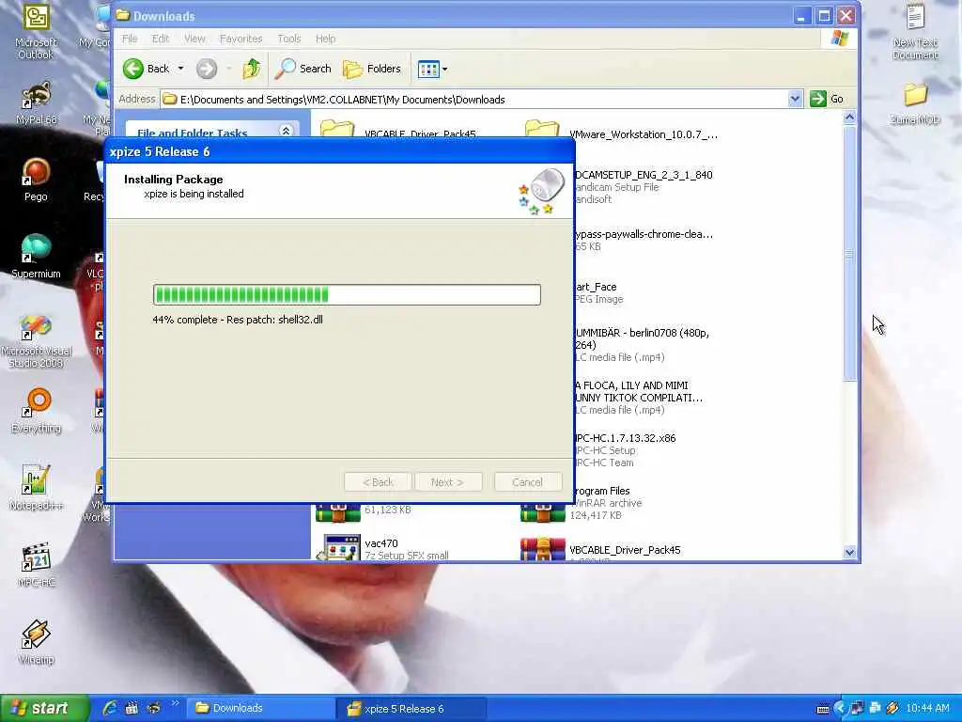Click the Views toolbar icon

point(428,69)
